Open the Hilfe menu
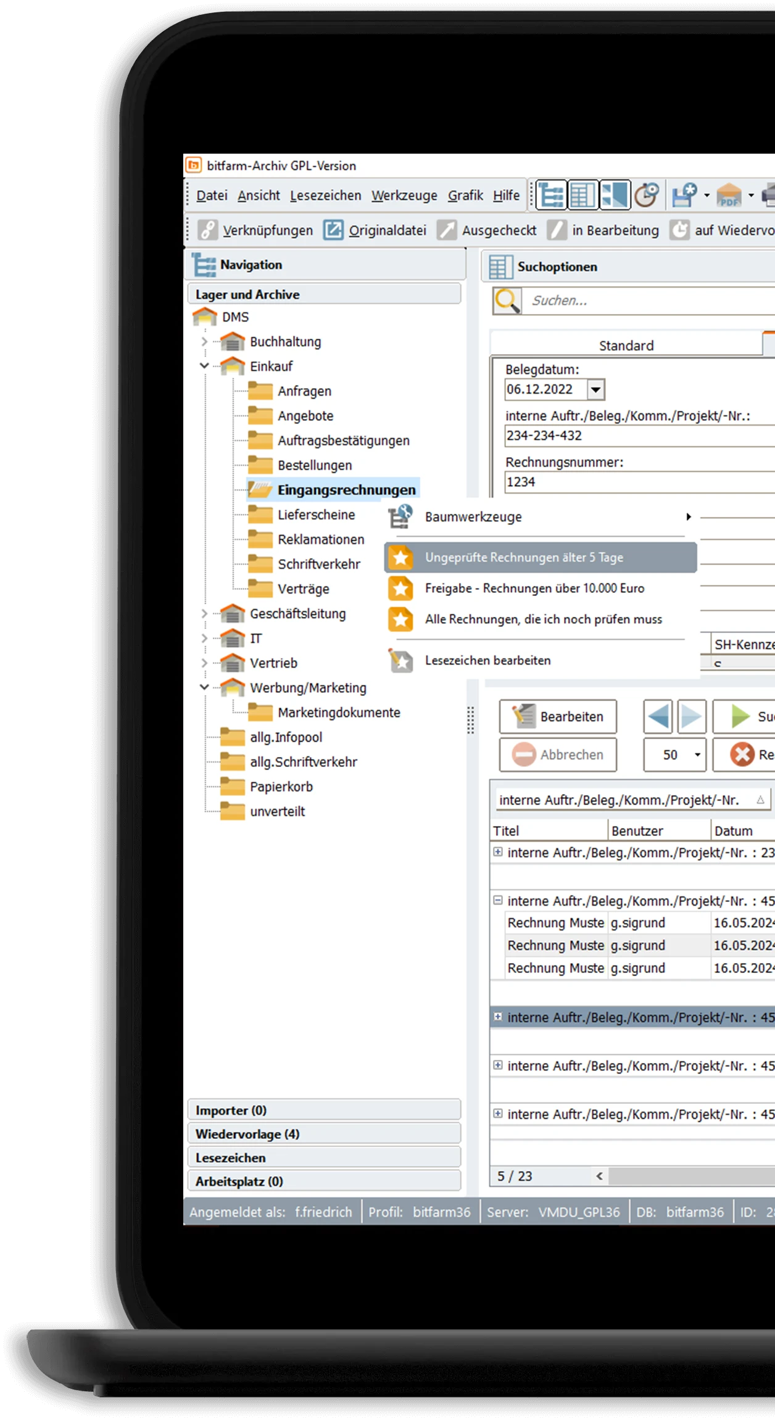The height and width of the screenshot is (1419, 775). point(506,196)
